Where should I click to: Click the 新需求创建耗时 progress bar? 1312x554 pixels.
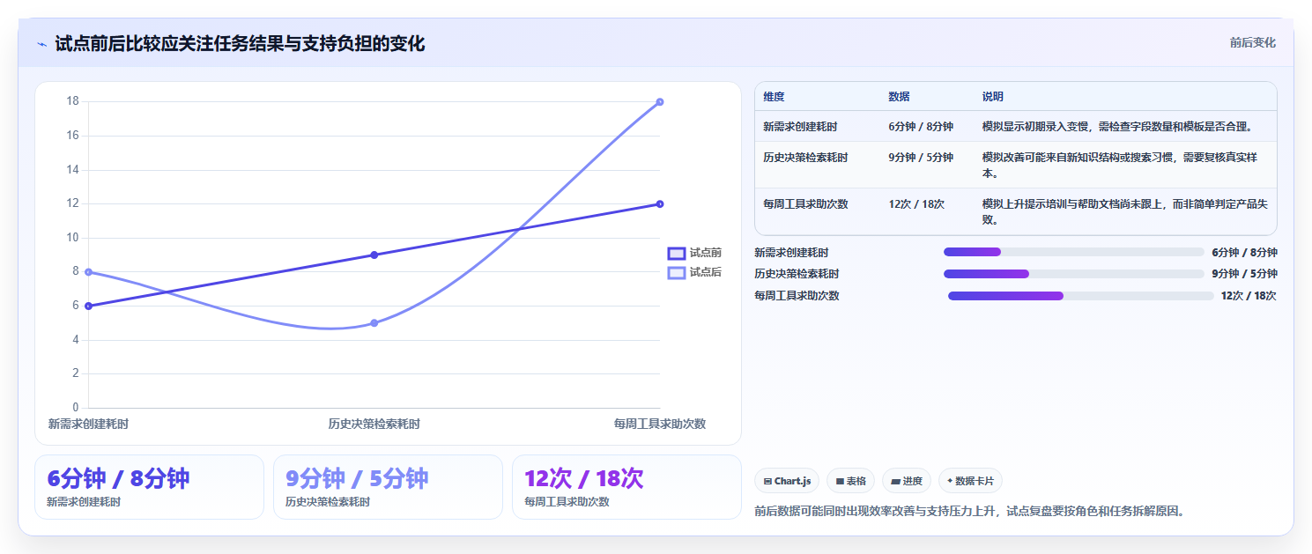(x=1073, y=252)
